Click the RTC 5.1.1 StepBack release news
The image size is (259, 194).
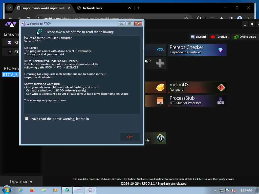(154, 184)
